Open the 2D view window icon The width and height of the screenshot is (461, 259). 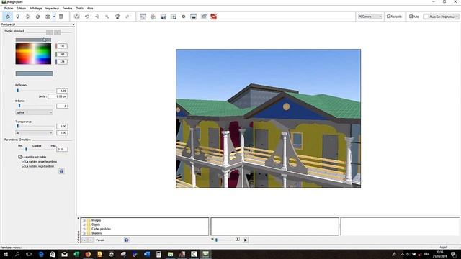[143, 17]
